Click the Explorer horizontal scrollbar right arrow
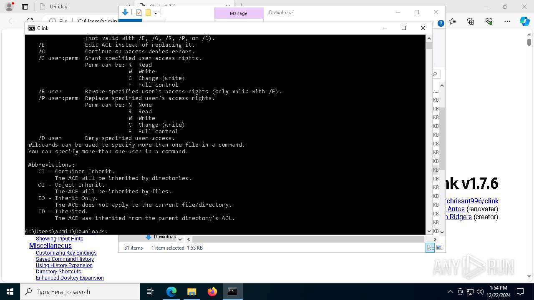Image resolution: width=534 pixels, height=300 pixels. (x=435, y=239)
